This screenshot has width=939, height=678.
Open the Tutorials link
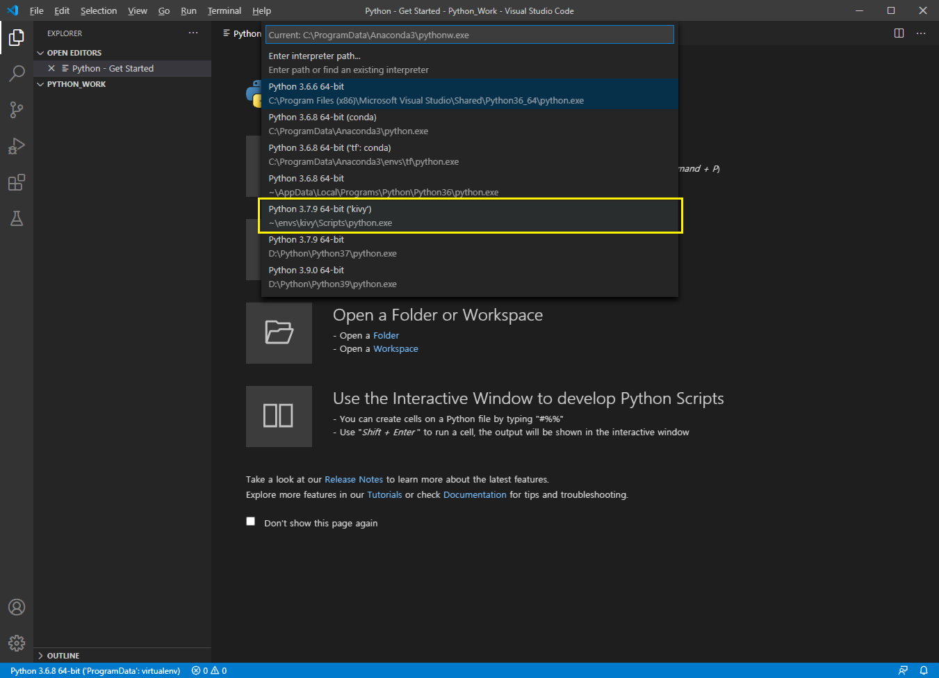click(384, 494)
